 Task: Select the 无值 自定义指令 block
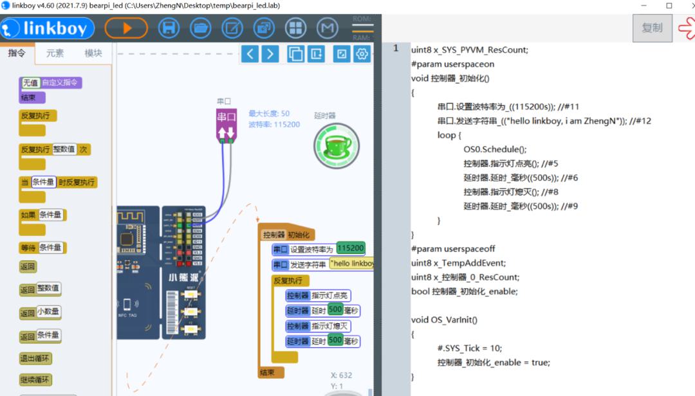pos(51,82)
